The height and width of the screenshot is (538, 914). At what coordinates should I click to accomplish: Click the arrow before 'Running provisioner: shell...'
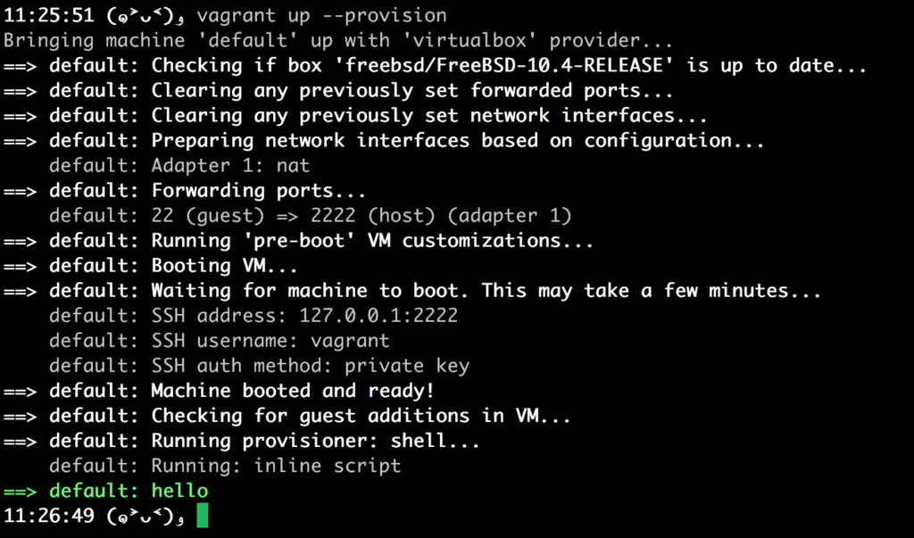pyautogui.click(x=21, y=442)
